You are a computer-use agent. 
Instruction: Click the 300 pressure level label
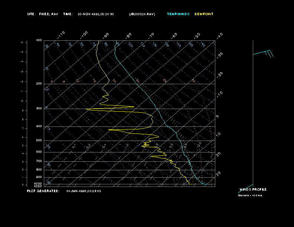click(39, 109)
